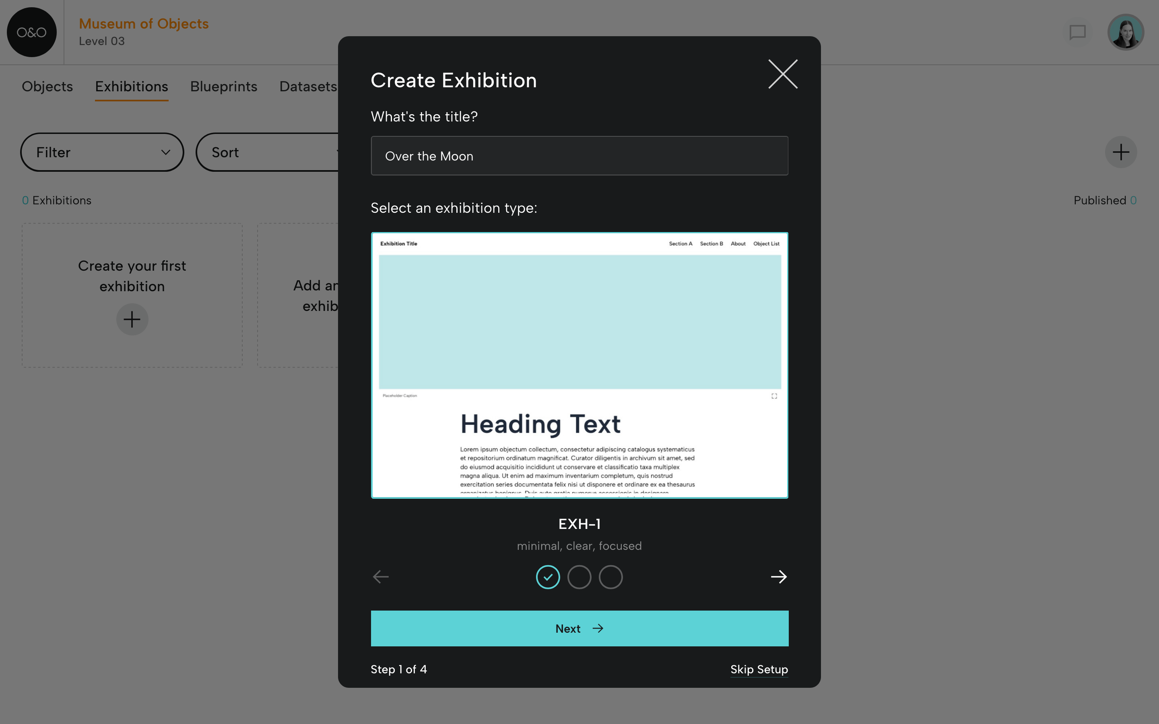The image size is (1159, 724).
Task: Switch to the Datasets tab
Action: tap(308, 86)
